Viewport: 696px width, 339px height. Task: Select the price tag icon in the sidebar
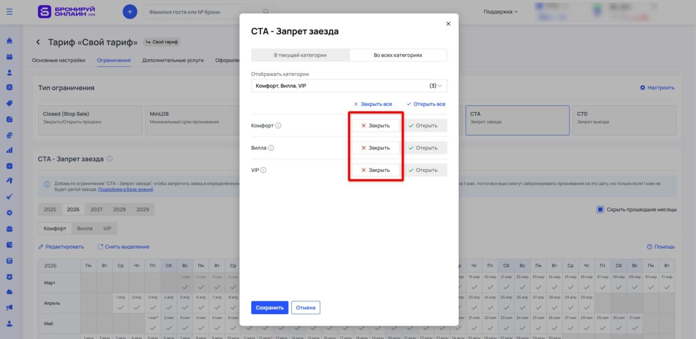click(x=8, y=103)
